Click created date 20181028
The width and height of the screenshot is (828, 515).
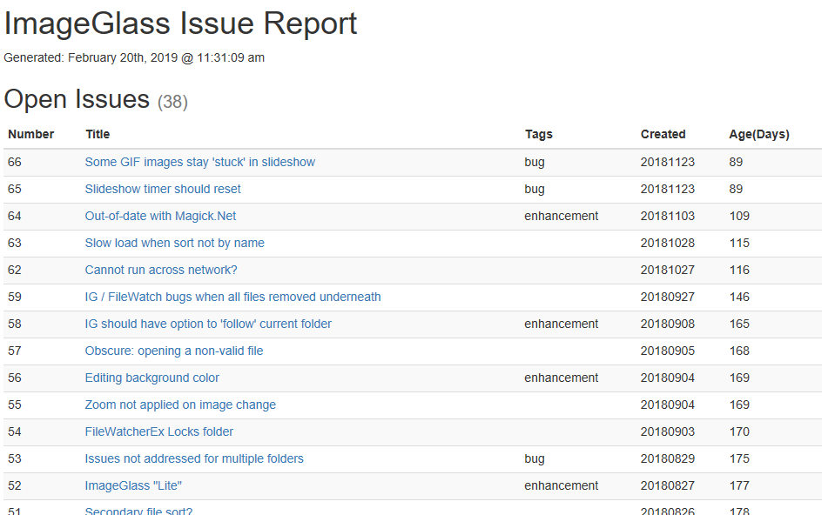tap(668, 243)
